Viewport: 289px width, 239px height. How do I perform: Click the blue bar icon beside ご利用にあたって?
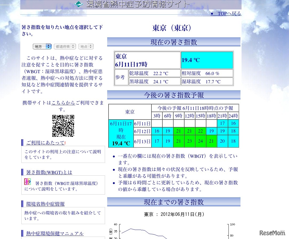click(23, 143)
